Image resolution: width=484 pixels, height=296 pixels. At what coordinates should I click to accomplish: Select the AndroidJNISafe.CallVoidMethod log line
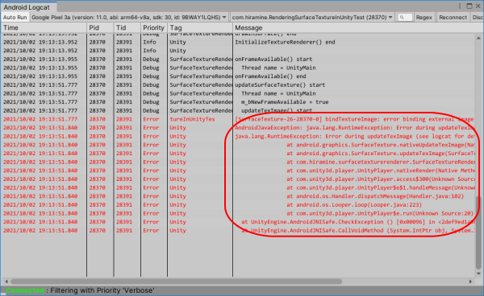358,231
